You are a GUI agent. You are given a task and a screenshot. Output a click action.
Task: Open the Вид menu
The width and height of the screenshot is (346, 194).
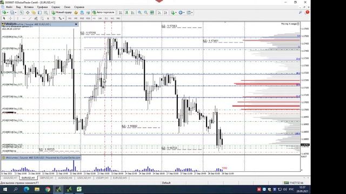18,7
